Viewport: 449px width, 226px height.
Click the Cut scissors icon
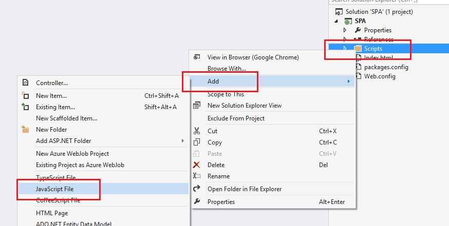coord(197,131)
